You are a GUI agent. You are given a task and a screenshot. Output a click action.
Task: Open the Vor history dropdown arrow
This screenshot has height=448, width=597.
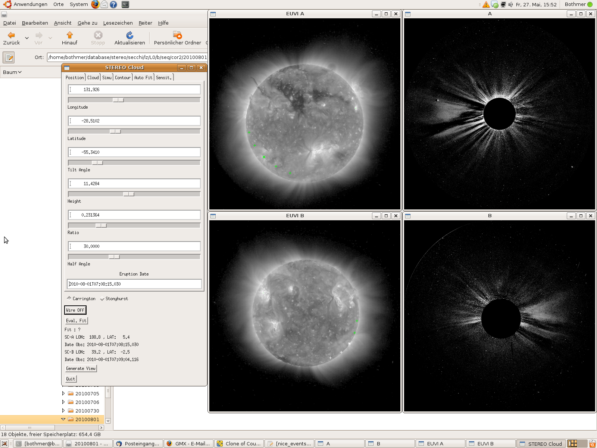(x=50, y=38)
